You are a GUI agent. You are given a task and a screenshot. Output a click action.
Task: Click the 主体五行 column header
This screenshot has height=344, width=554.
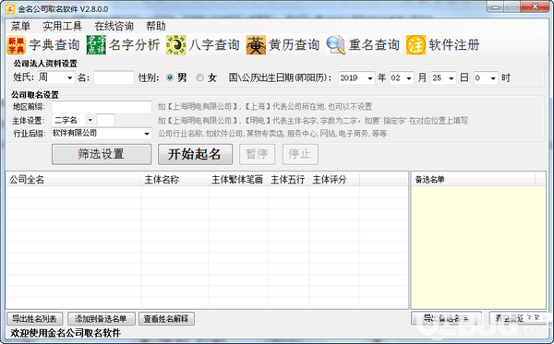(288, 180)
